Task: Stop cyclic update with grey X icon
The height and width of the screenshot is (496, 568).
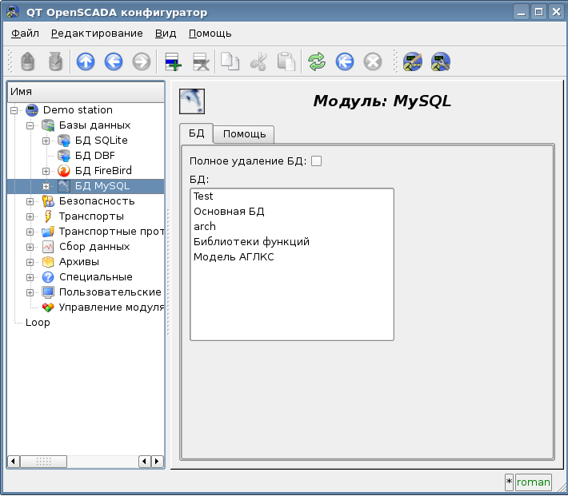Action: 373,62
